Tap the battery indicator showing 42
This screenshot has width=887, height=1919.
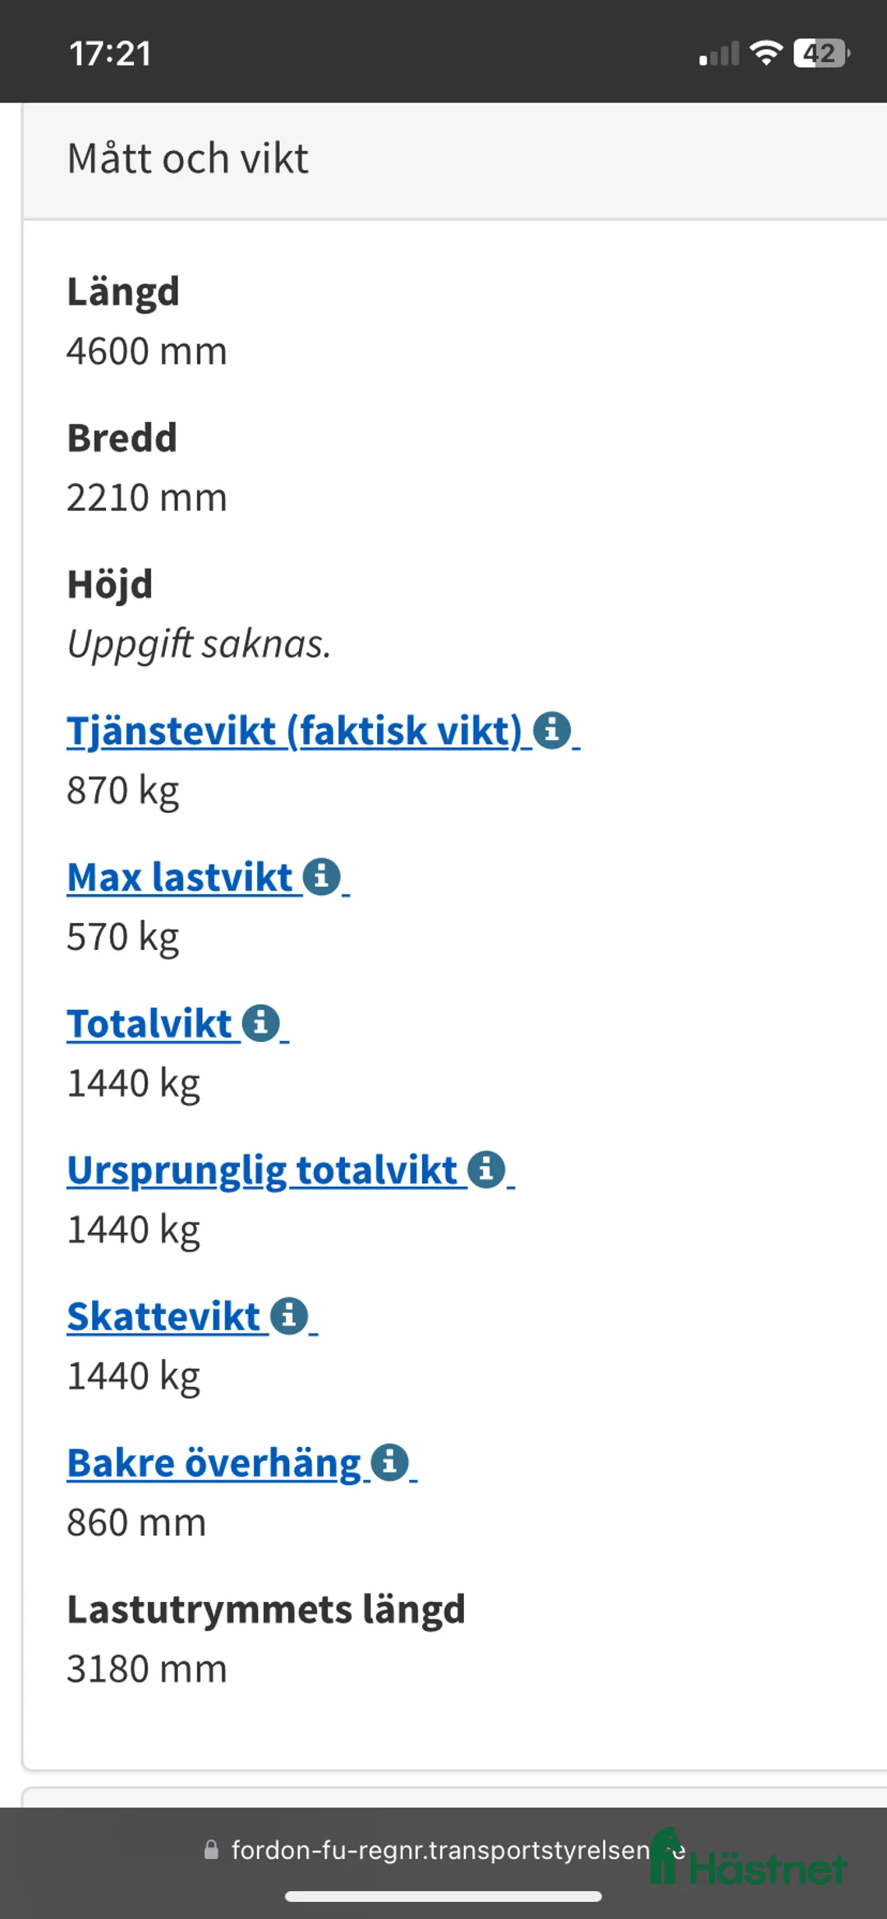819,53
